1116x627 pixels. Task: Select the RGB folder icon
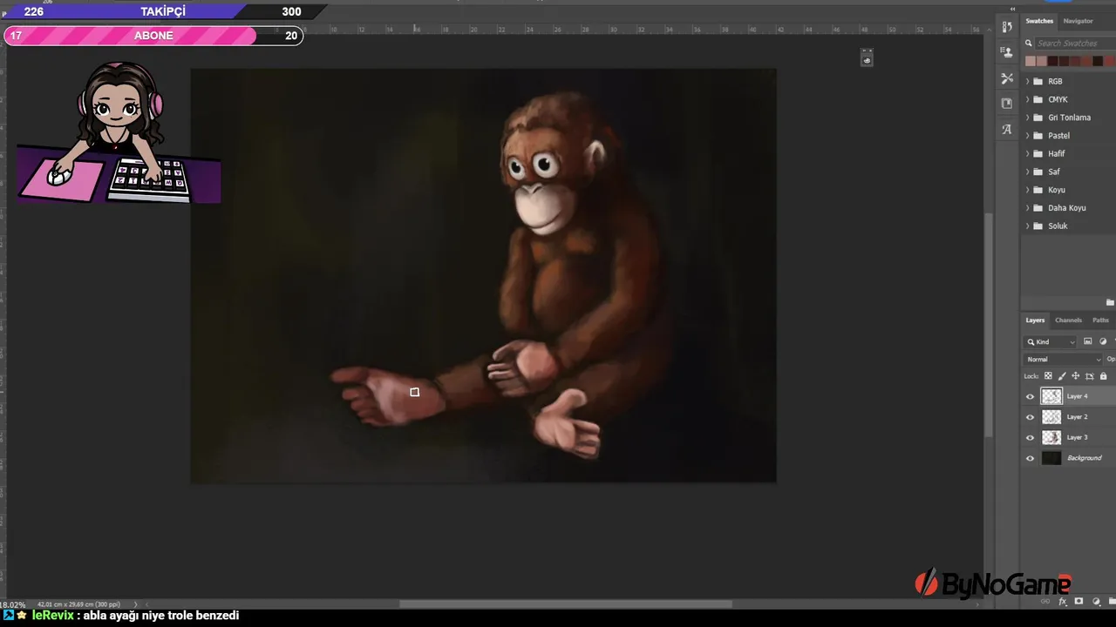tap(1038, 81)
